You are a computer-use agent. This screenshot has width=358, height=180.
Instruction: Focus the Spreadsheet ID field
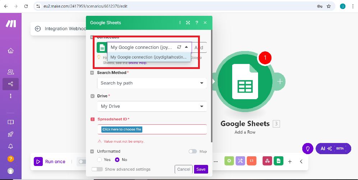(152, 129)
